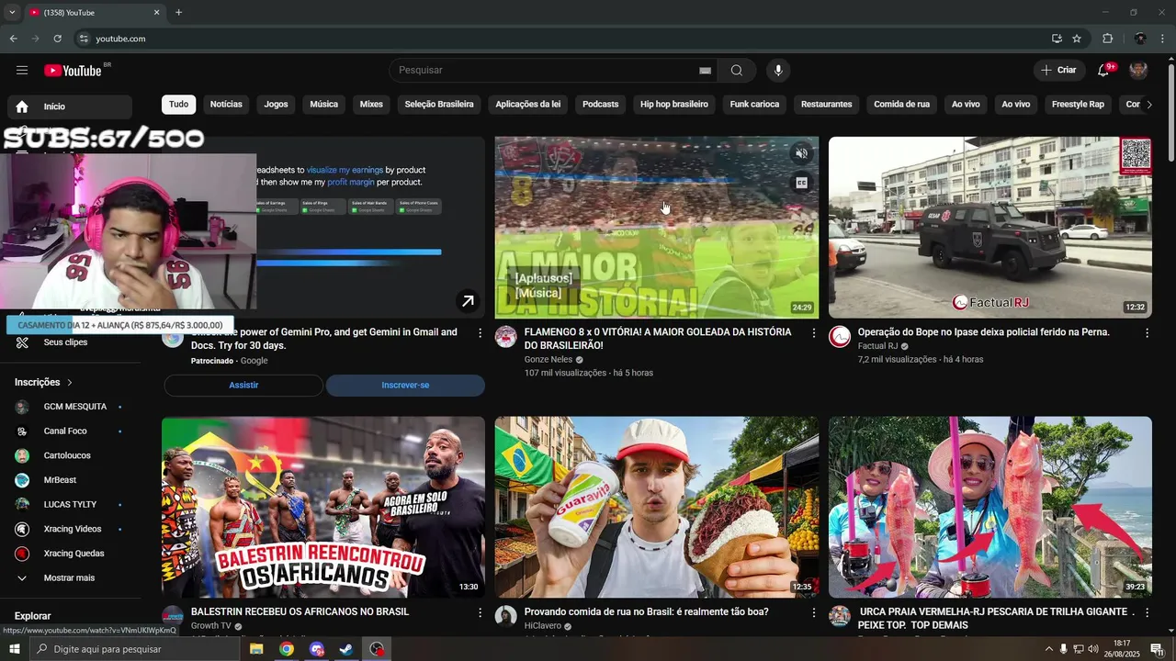
Task: Select the Funk carioca chip
Action: [x=754, y=105]
